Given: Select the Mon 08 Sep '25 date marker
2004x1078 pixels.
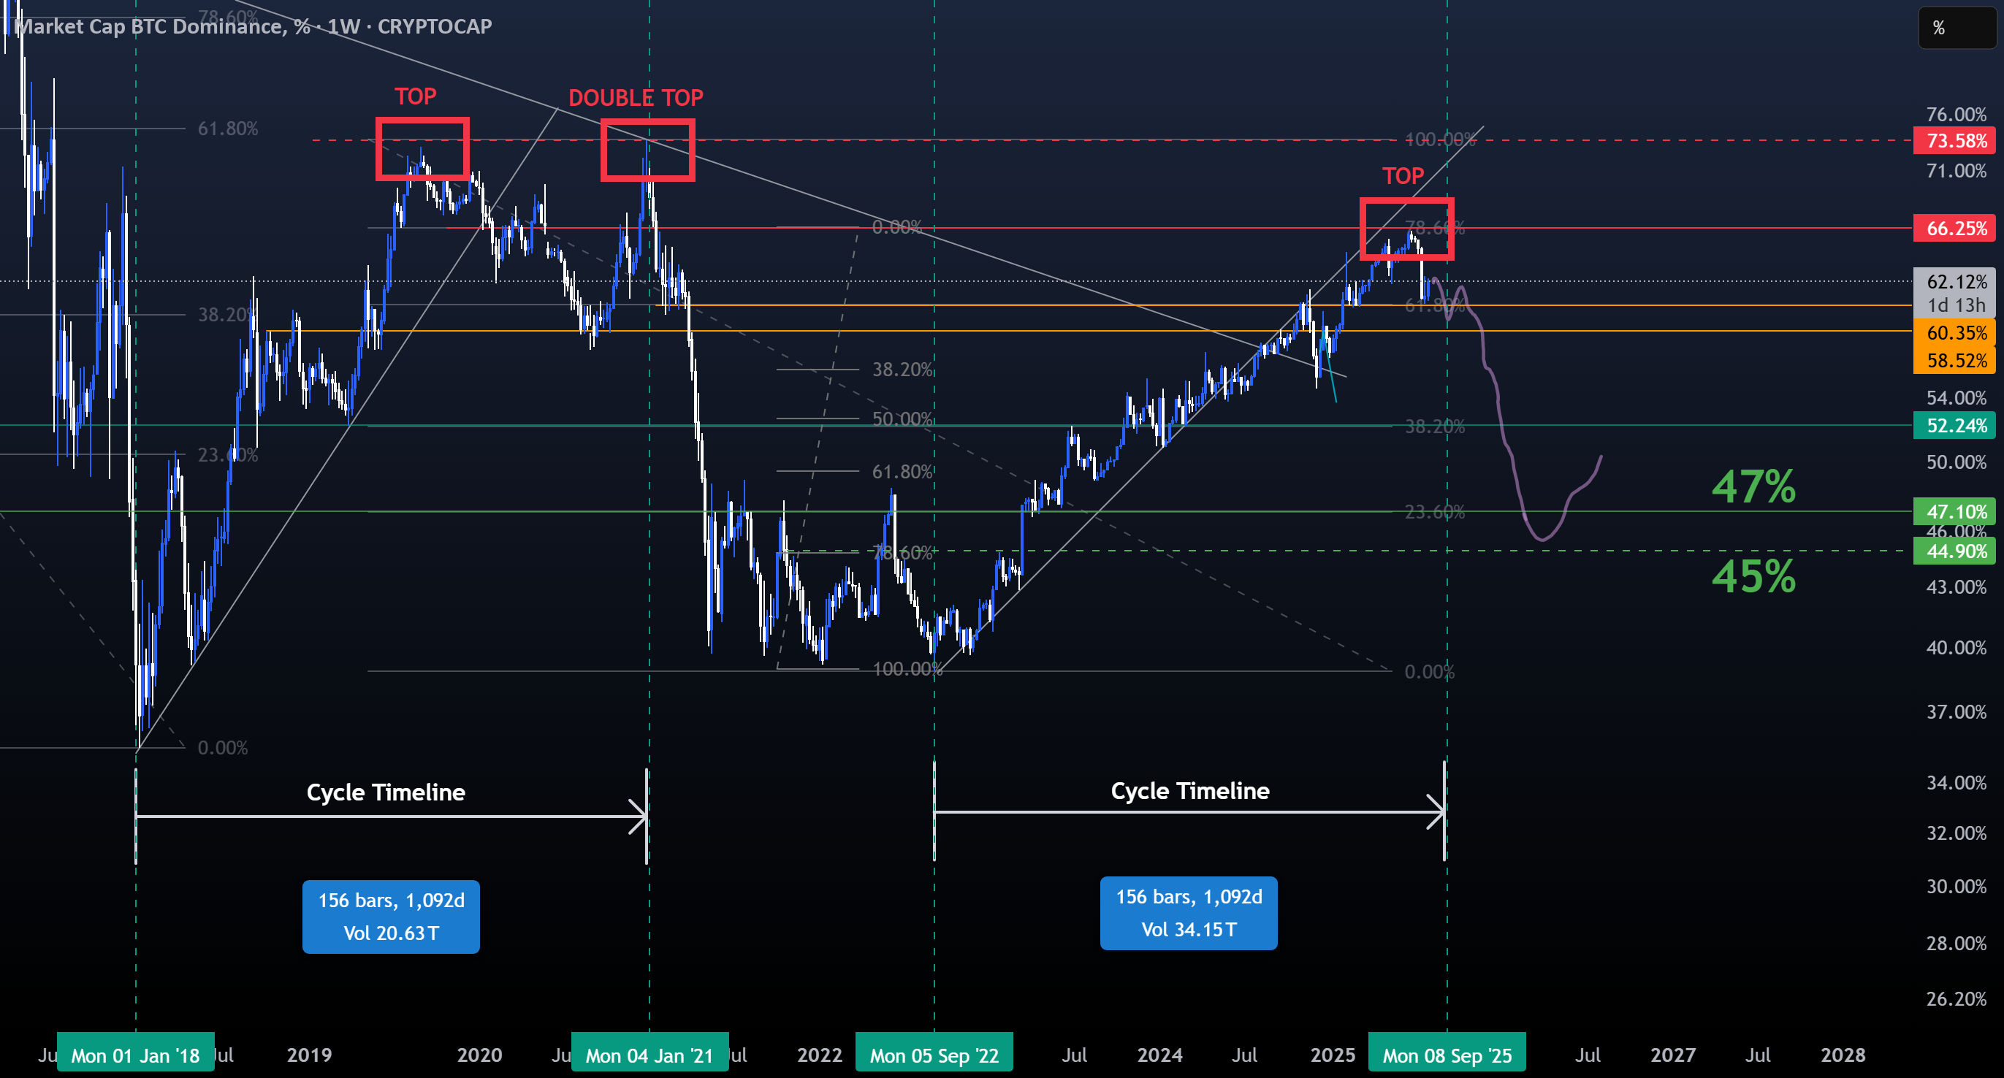Looking at the screenshot, I should click(x=1447, y=1055).
